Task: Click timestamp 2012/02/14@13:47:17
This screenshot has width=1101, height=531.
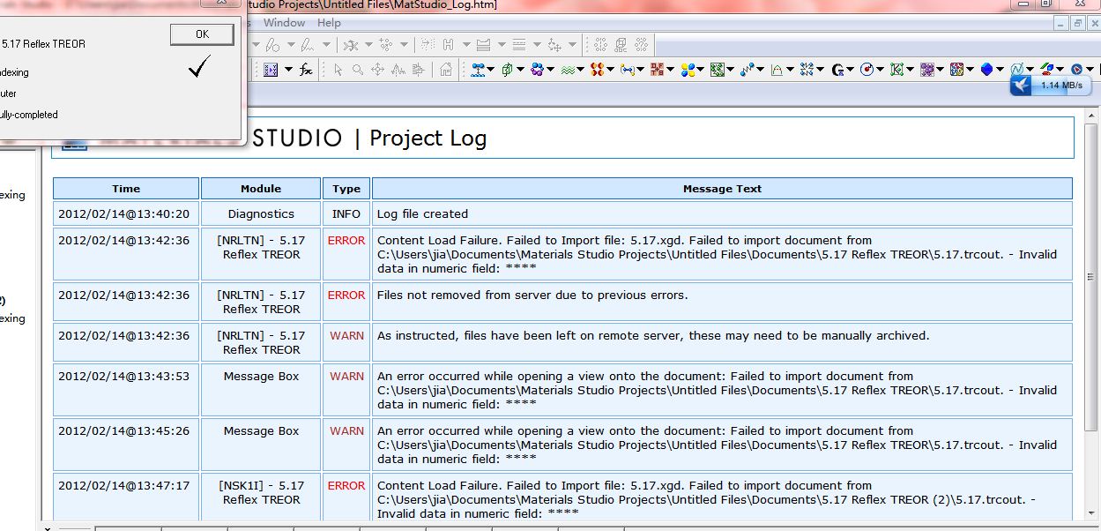Action: [123, 485]
